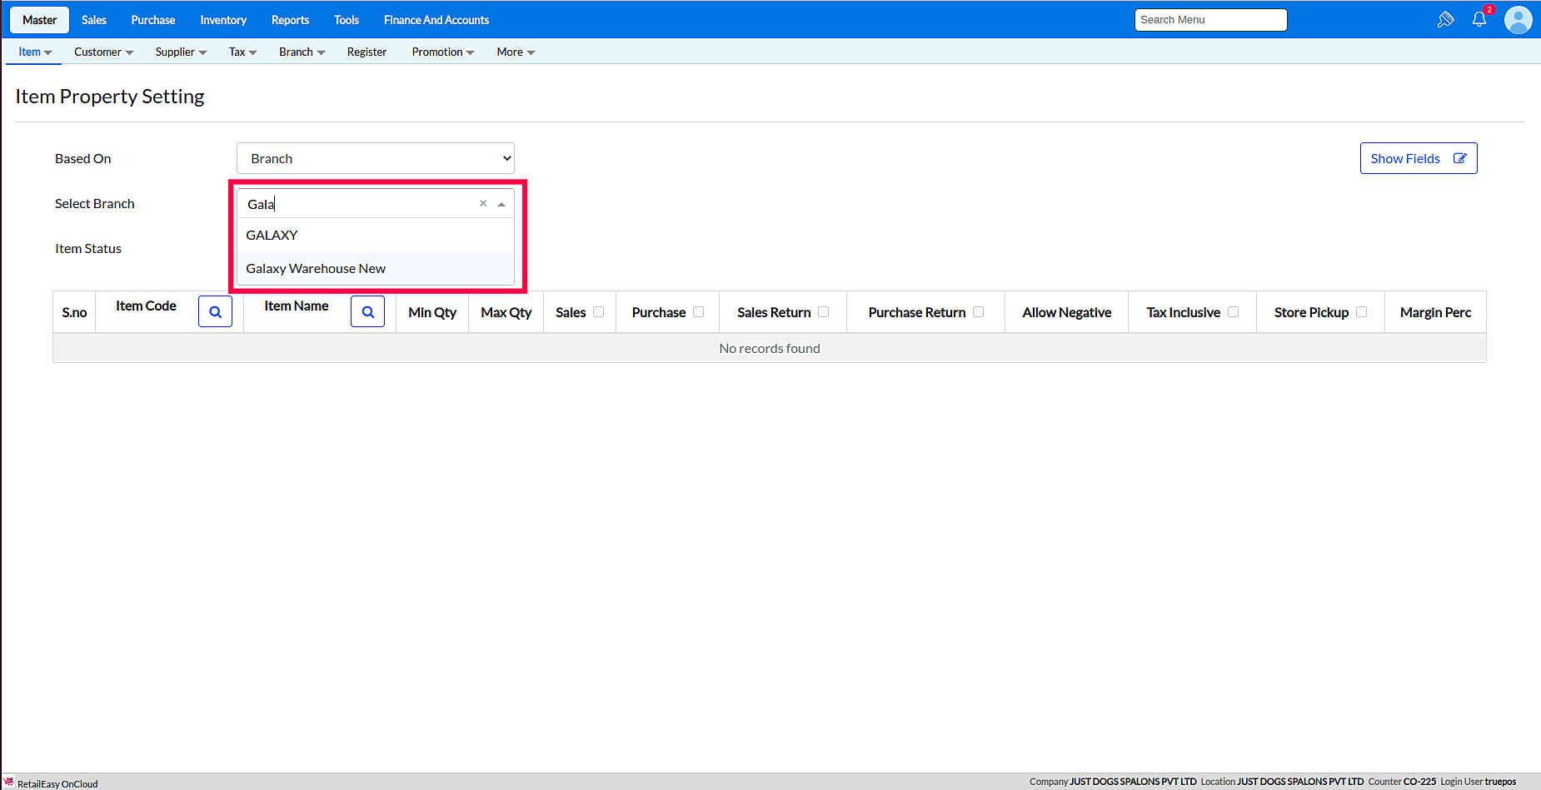Open the notifications bell
This screenshot has width=1541, height=790.
(x=1479, y=19)
